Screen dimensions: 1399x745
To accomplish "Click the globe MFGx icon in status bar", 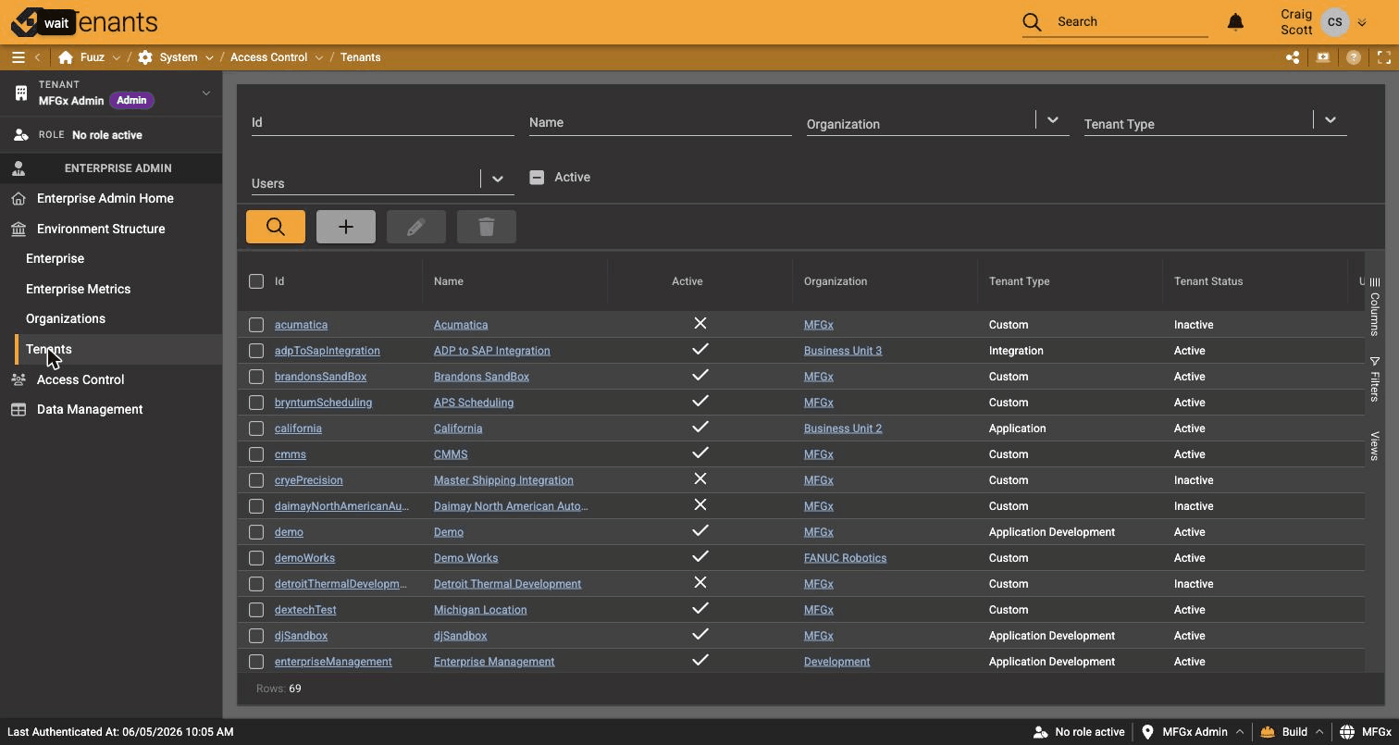I will [1347, 732].
